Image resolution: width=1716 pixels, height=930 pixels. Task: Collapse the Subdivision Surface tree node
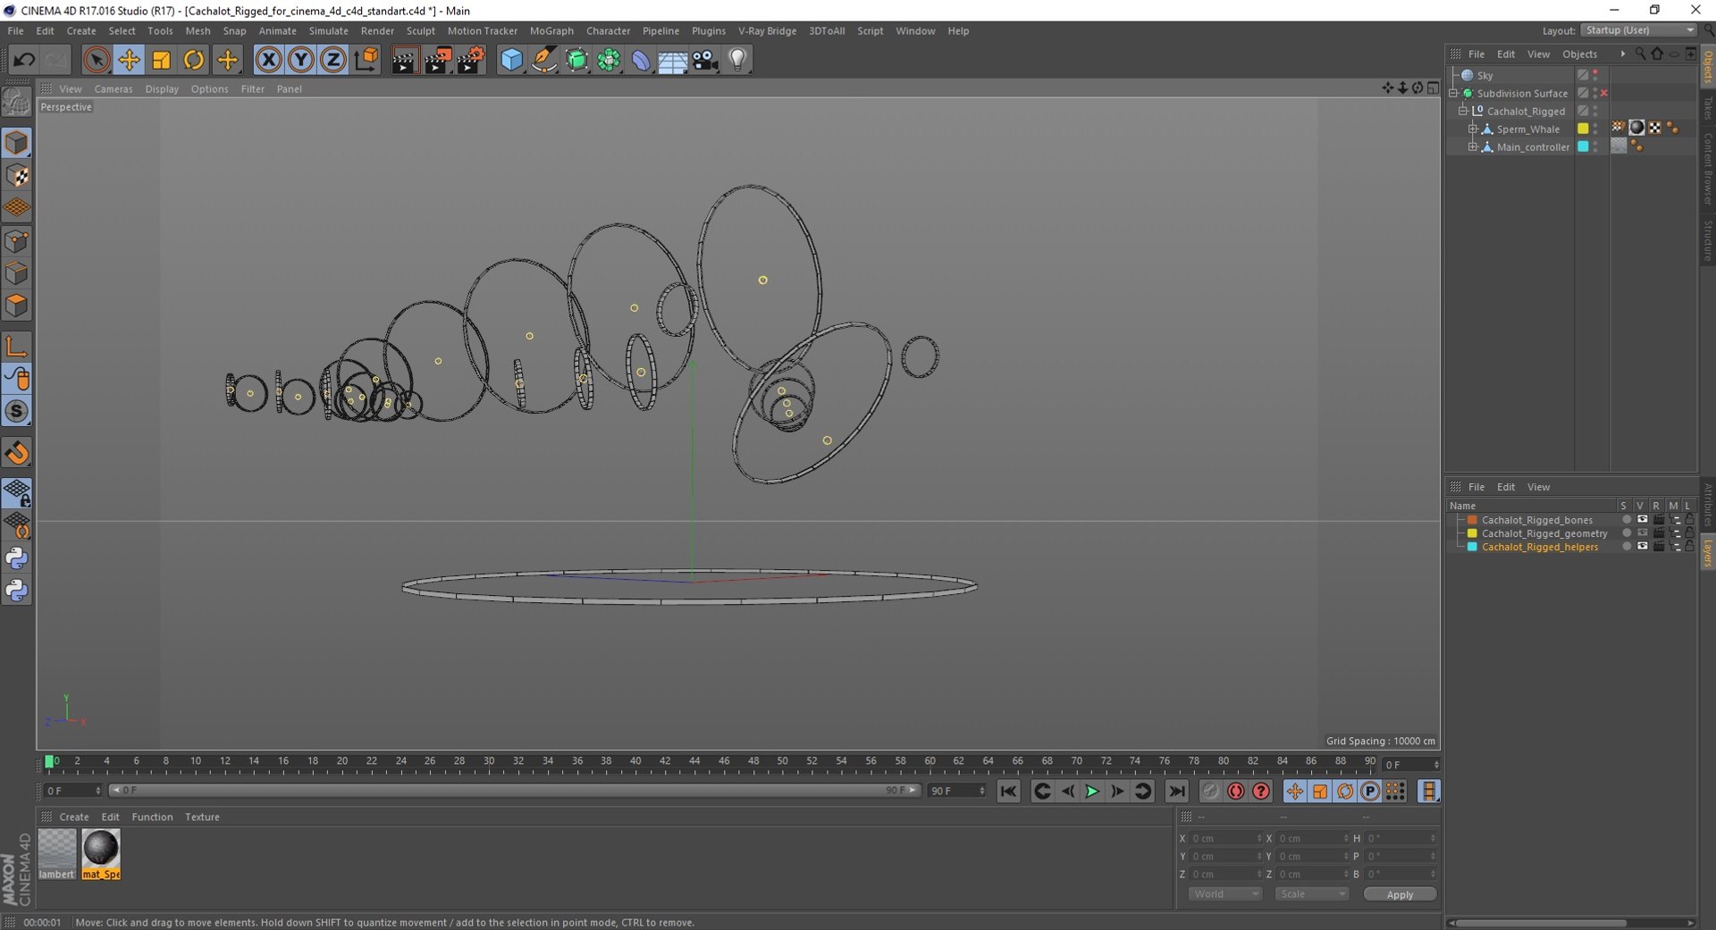click(x=1454, y=93)
